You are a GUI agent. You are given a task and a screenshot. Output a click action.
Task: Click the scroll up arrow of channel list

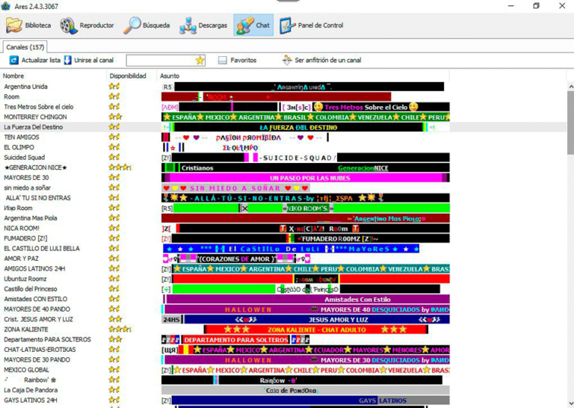570,87
